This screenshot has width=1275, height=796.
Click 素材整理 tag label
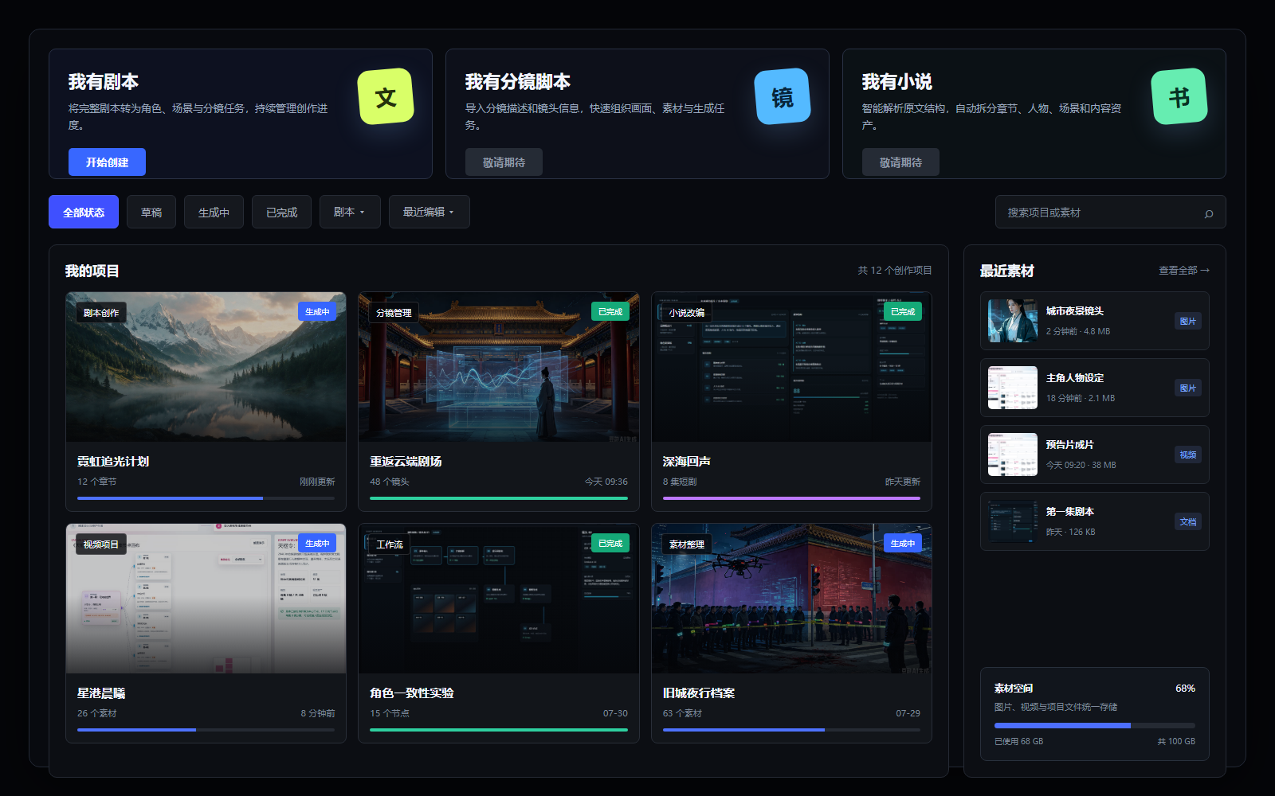click(687, 544)
